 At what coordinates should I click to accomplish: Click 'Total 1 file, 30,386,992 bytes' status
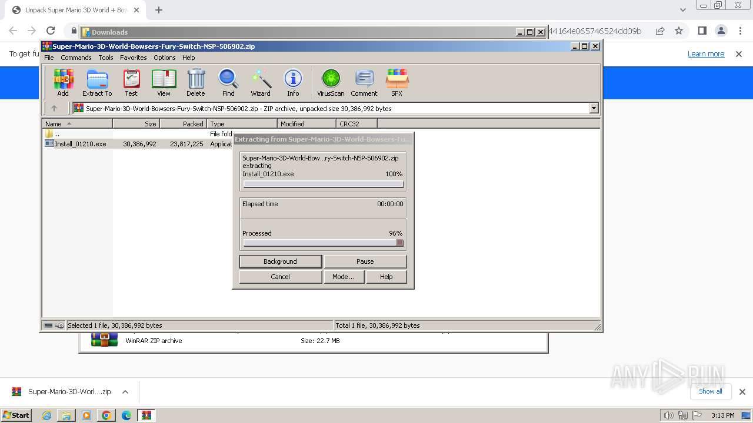coord(378,325)
